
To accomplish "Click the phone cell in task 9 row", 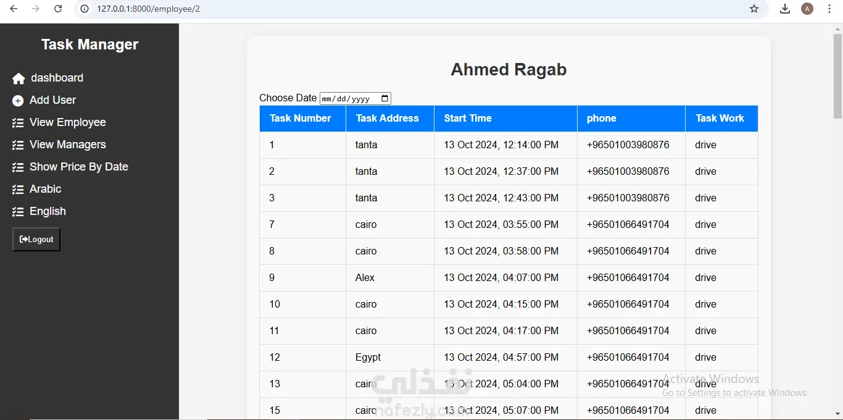I will pos(631,278).
